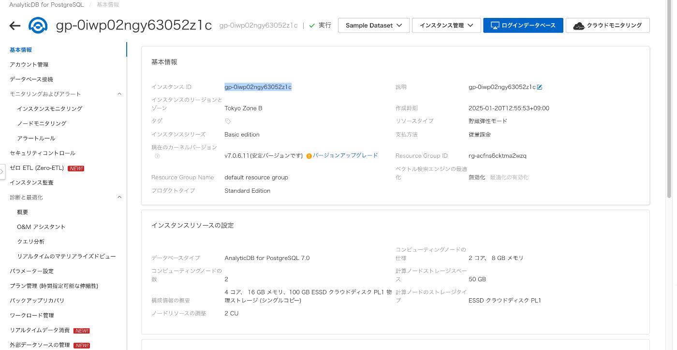
Task: Collapse sidebar with the left edge handle
Action: coord(2,171)
